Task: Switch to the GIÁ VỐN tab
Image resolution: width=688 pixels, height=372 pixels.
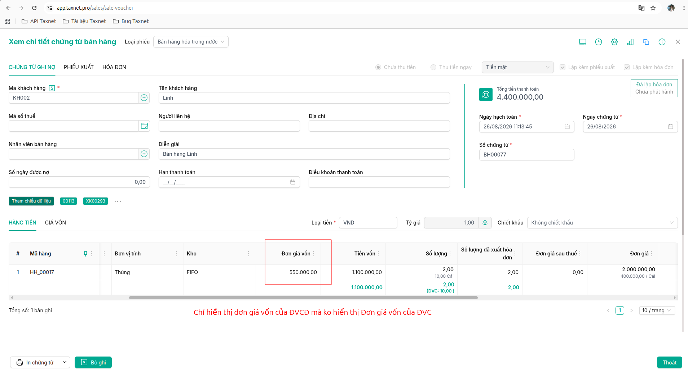Action: 56,223
